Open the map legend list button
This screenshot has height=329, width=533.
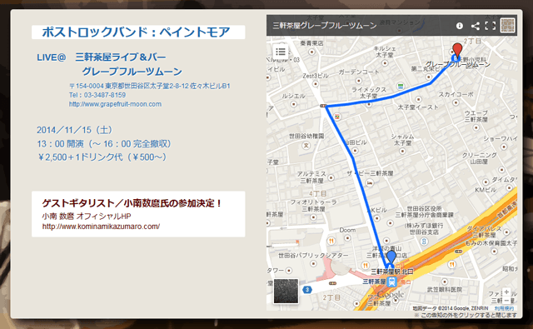(281, 52)
